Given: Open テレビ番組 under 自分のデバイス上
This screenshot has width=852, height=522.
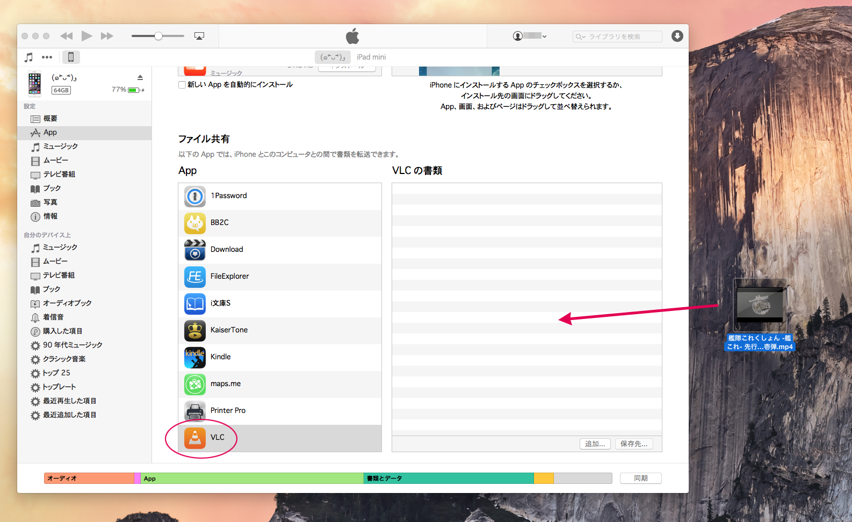Looking at the screenshot, I should coord(84,275).
